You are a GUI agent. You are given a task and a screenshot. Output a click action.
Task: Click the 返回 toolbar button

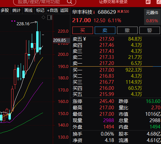[64, 10]
